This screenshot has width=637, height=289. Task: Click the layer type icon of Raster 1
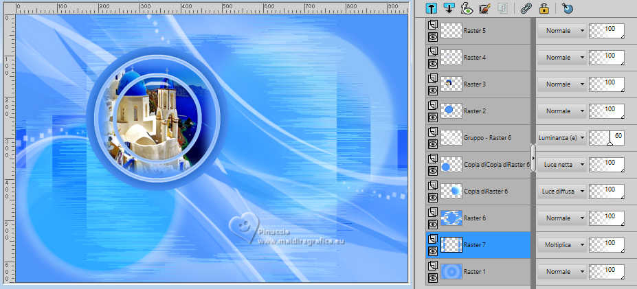433,266
